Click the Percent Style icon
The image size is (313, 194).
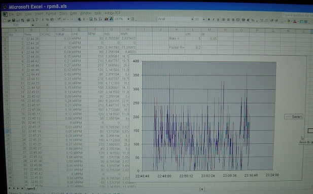253,20
